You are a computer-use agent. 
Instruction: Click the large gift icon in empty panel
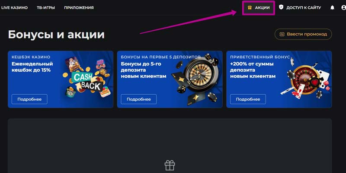pos(170,166)
